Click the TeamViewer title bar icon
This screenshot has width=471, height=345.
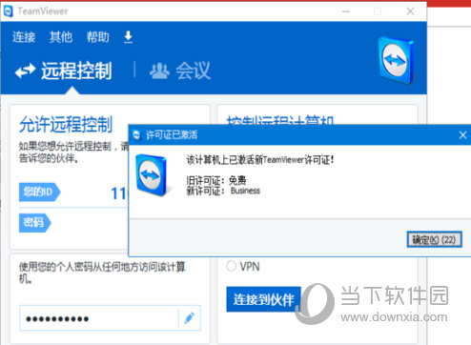pyautogui.click(x=8, y=11)
